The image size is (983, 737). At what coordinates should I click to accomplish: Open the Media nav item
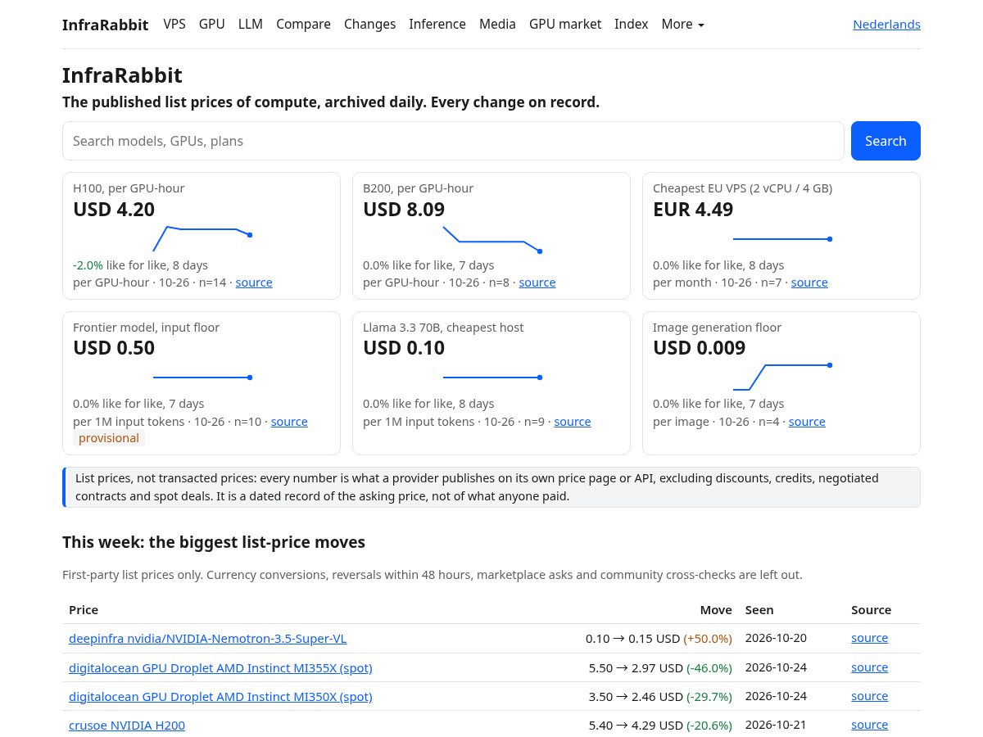click(x=497, y=25)
